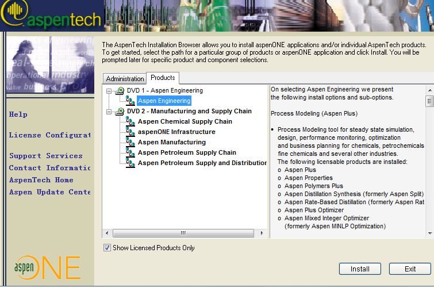Click the DVD 2 disc icon

point(120,112)
